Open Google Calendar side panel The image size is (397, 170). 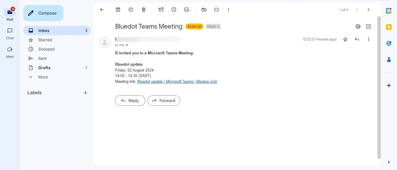[389, 11]
